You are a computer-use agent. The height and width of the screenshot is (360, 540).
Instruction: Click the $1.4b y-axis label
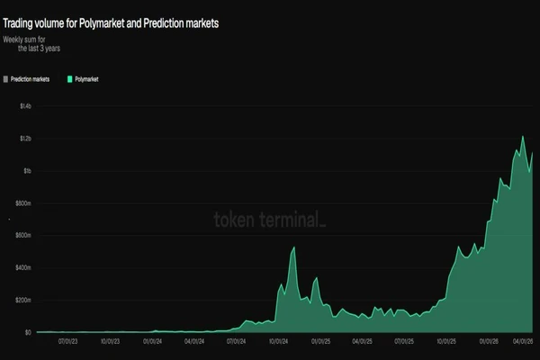25,106
